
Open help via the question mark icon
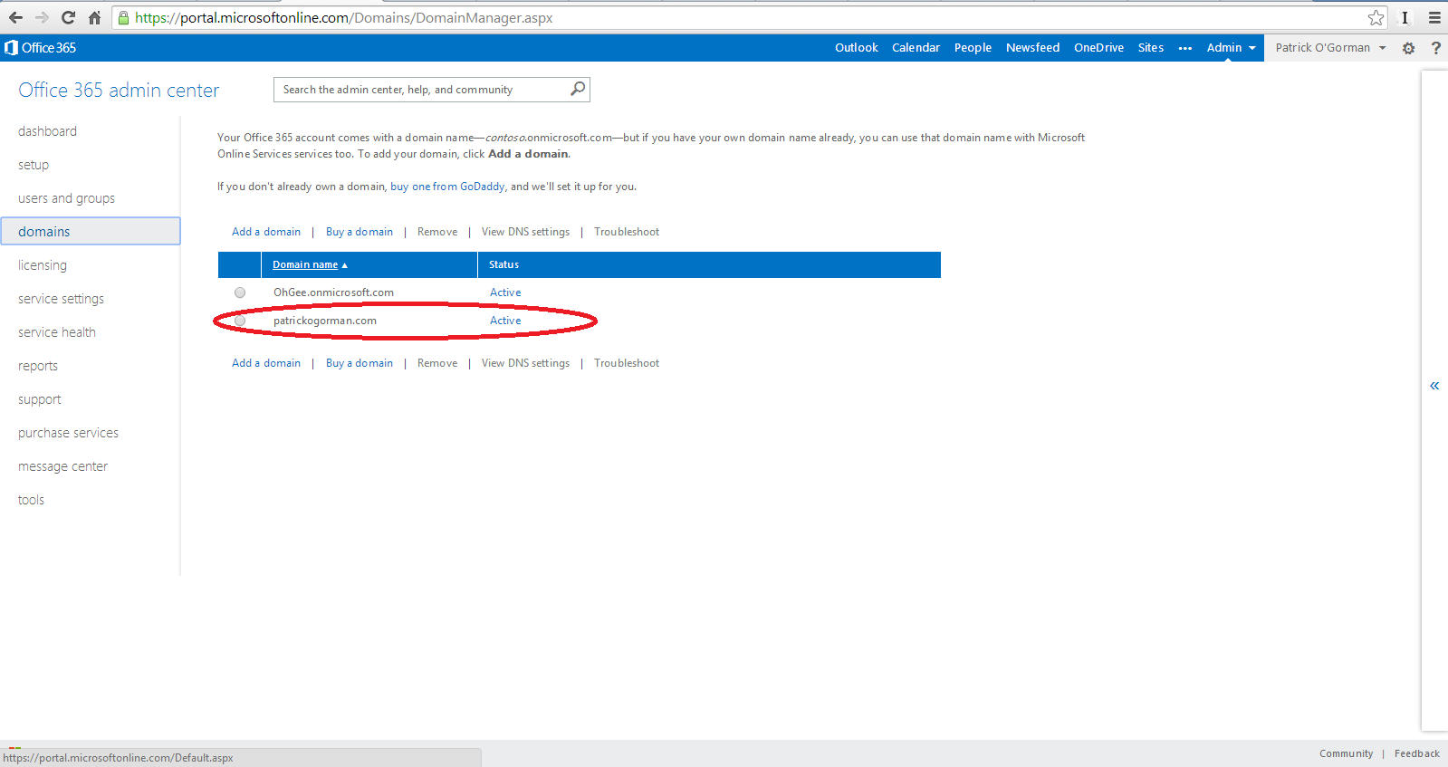tap(1435, 48)
